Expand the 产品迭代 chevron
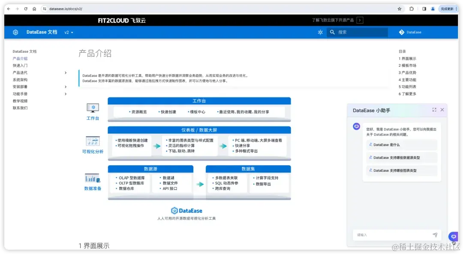This screenshot has height=254, width=463. point(66,72)
